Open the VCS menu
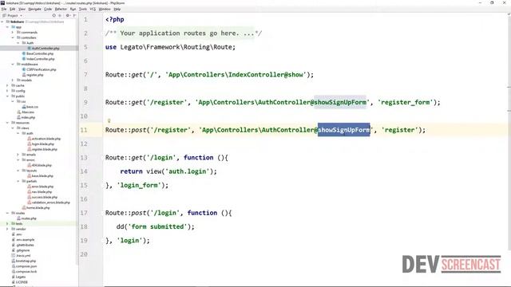Screen dimensions: 511x287 click(93, 9)
